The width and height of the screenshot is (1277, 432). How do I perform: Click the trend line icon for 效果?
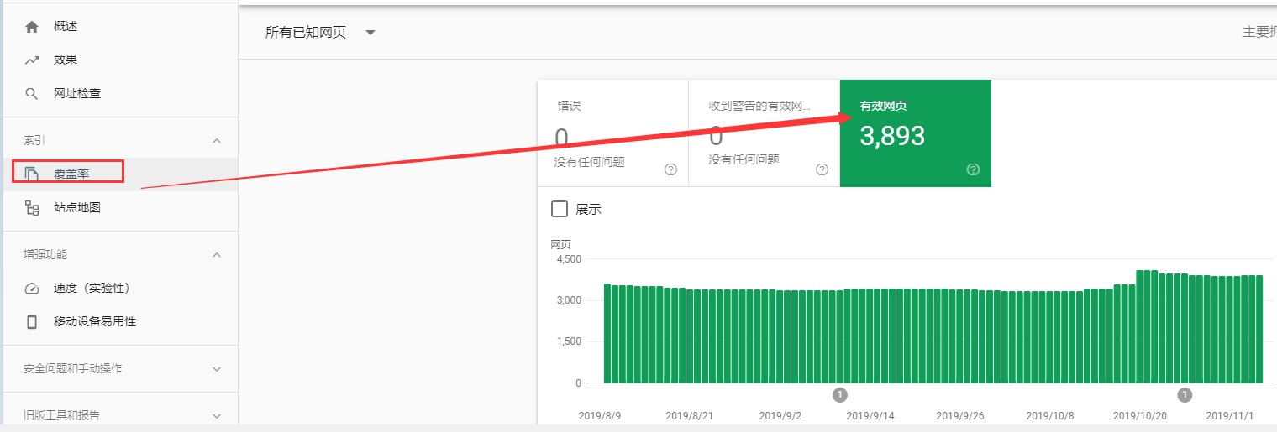(x=32, y=60)
